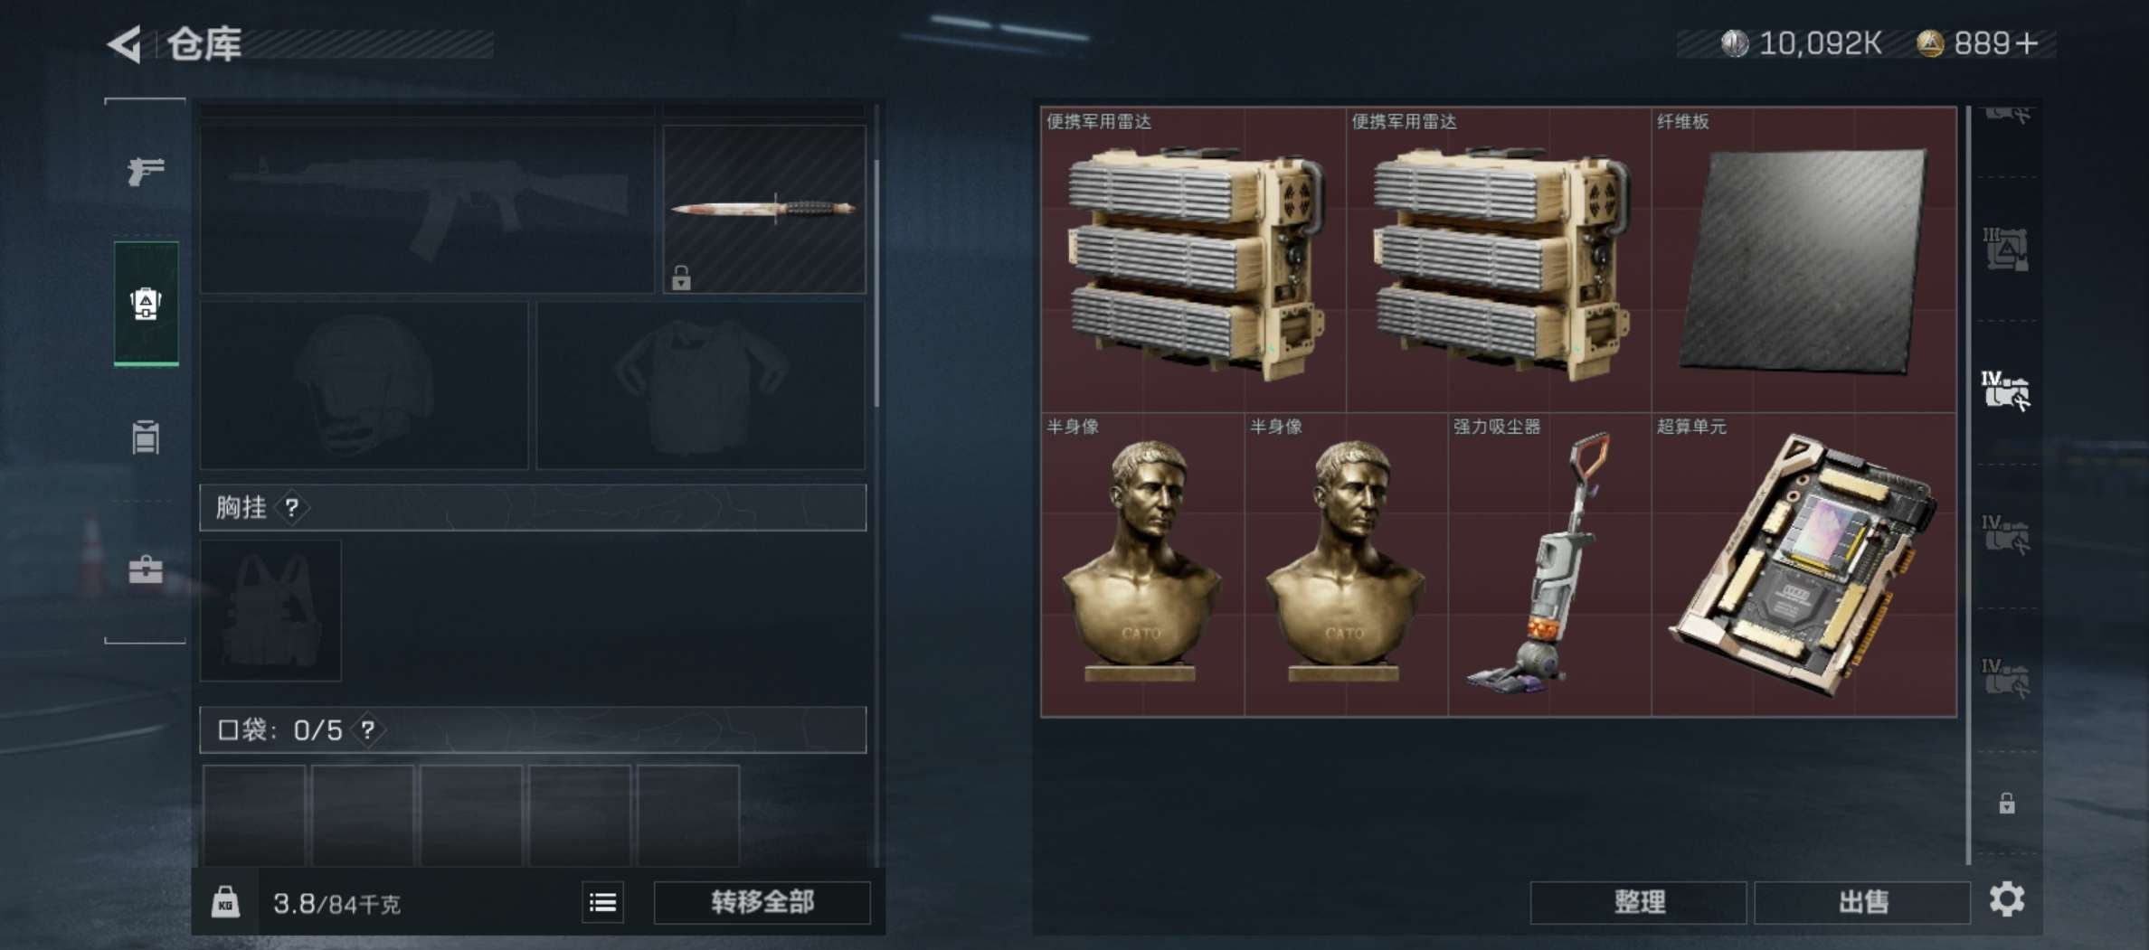Toggle the list view icon
Screen dimensions: 2149x950
pyautogui.click(x=603, y=902)
